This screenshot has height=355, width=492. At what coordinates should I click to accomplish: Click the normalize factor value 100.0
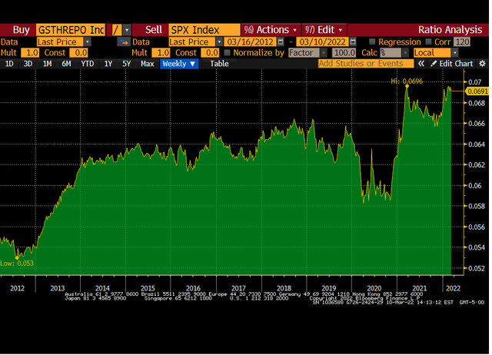tap(344, 53)
